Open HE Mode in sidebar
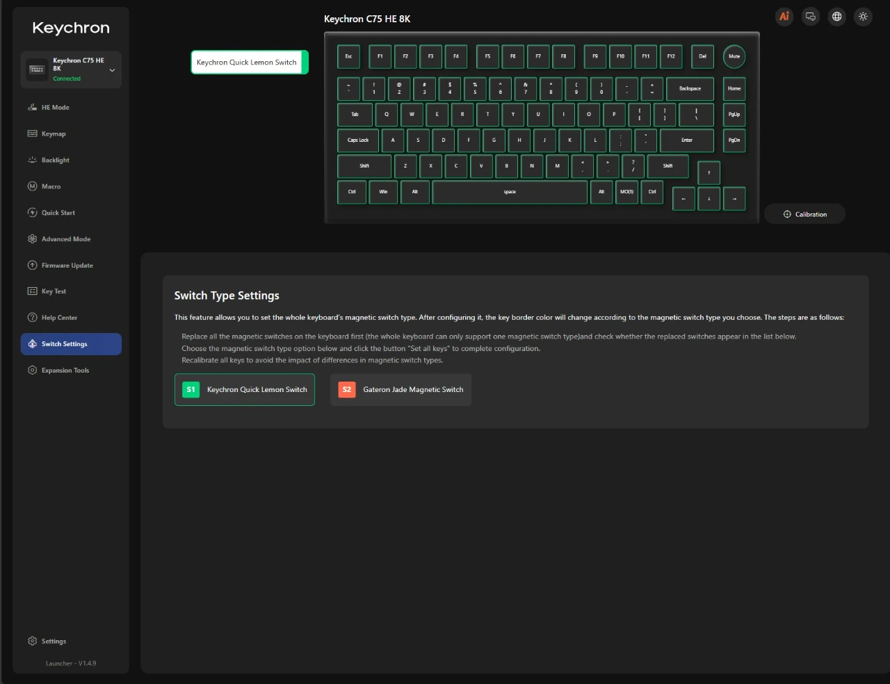 coord(71,108)
